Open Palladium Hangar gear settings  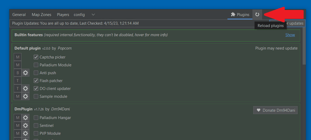click(x=25, y=118)
